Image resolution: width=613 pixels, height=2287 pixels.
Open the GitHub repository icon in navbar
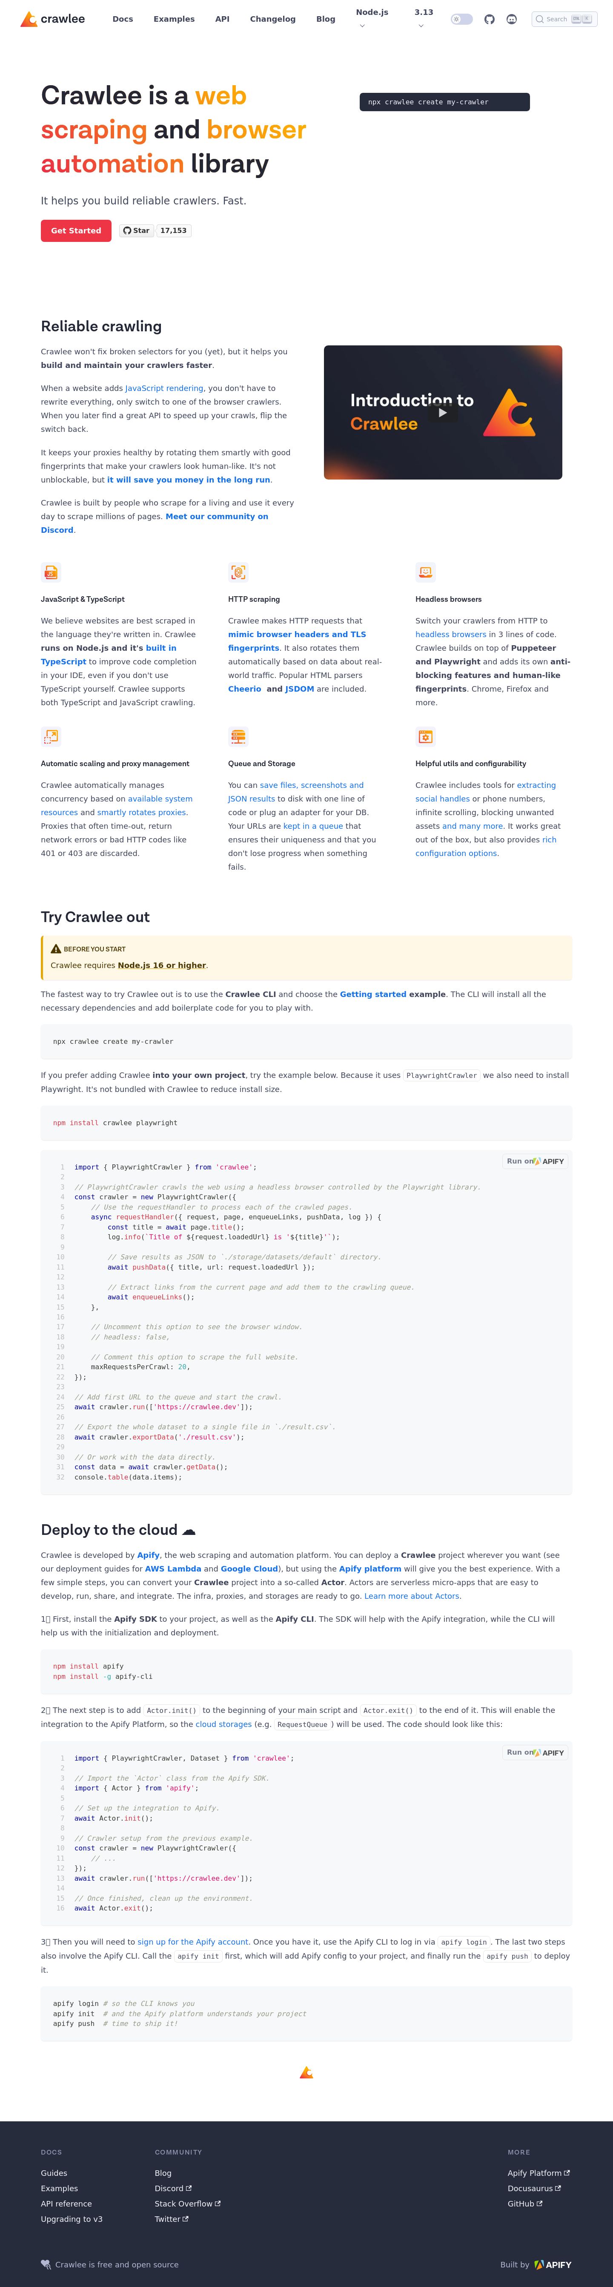tap(490, 19)
